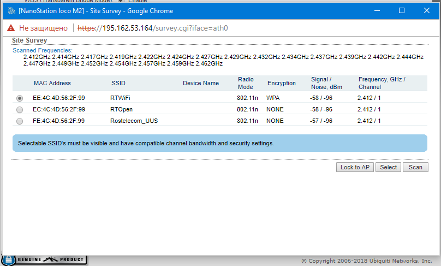Select the Rostelecom_UUS network radio button
Viewport: 441px width, 266px height.
tap(20, 121)
